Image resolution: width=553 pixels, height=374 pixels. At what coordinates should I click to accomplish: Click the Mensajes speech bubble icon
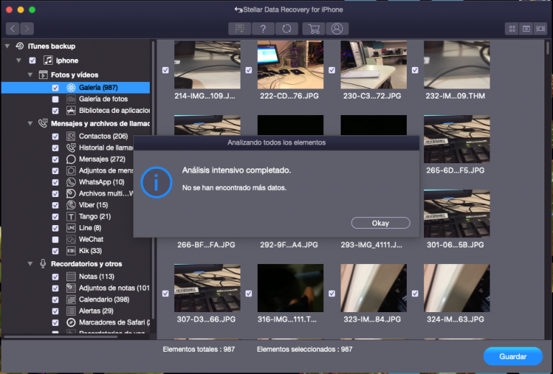tap(71, 159)
